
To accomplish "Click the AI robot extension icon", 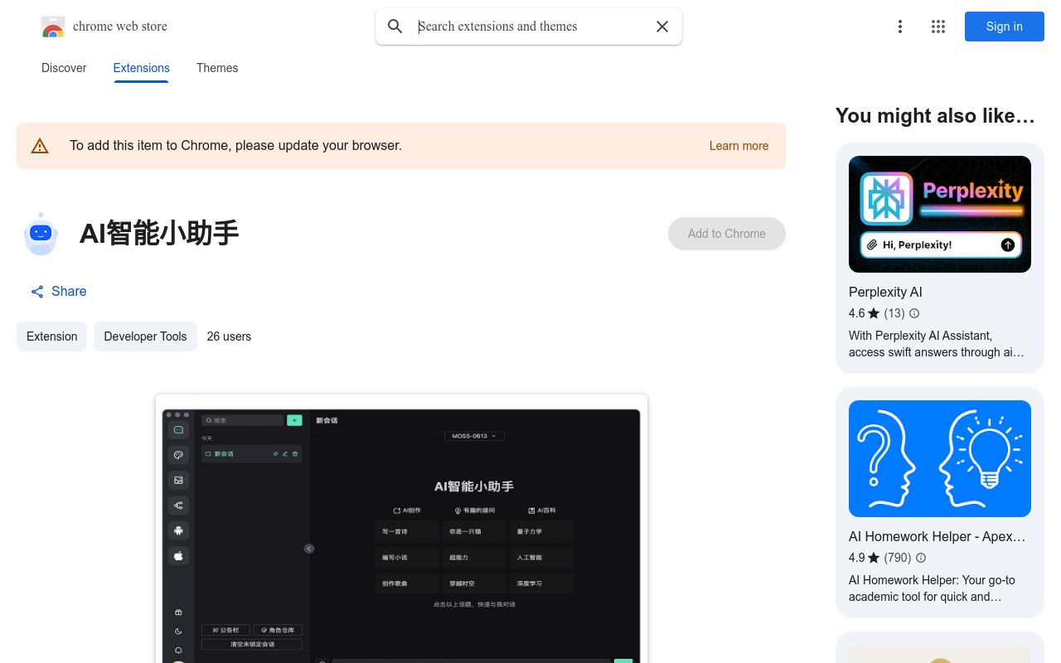I will pyautogui.click(x=41, y=234).
